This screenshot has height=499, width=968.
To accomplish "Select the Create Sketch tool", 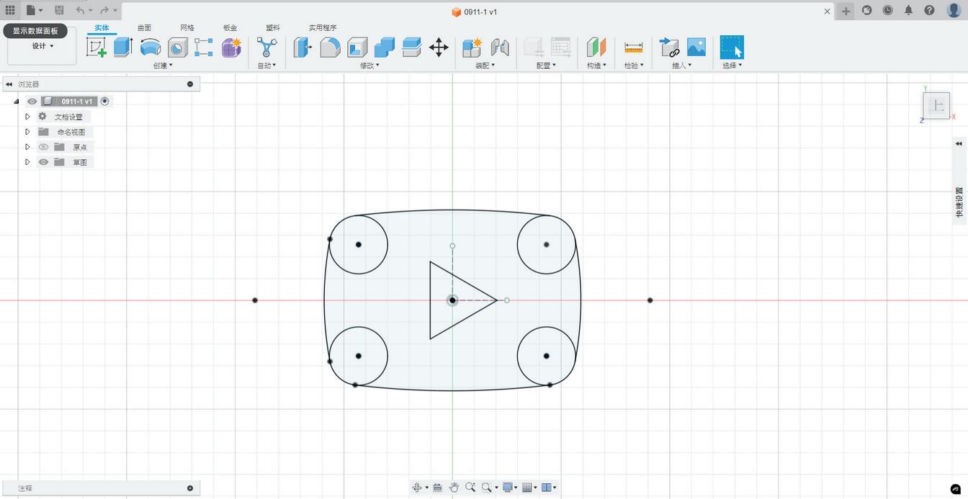I will (96, 48).
